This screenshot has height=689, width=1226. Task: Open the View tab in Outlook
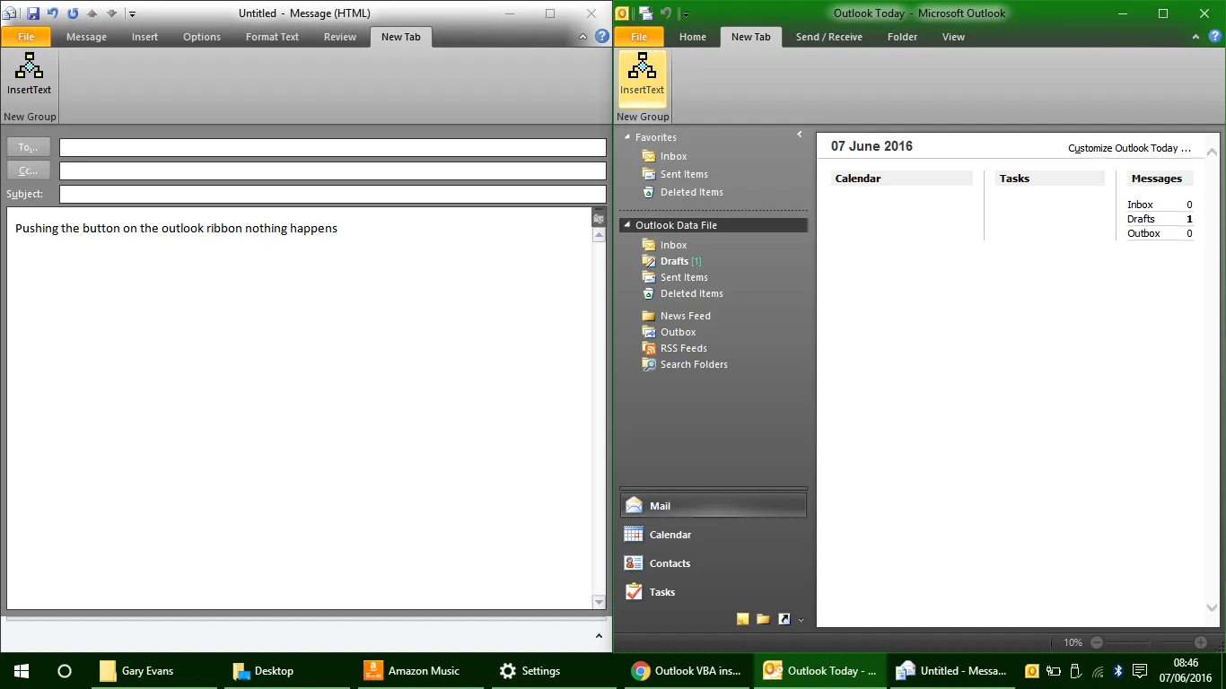(953, 37)
